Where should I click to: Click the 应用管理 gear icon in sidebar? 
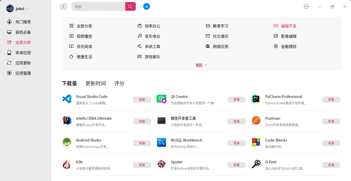click(9, 73)
